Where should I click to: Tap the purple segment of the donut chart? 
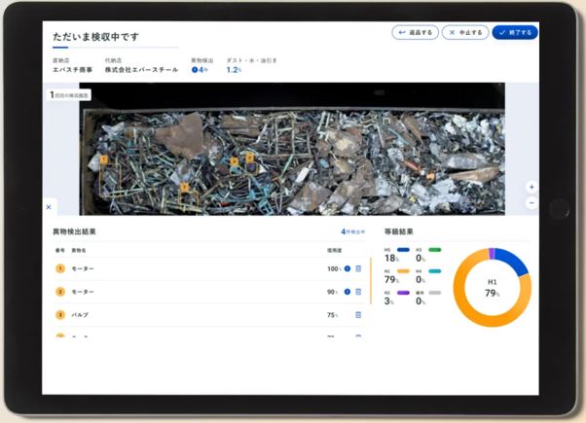[x=492, y=254]
